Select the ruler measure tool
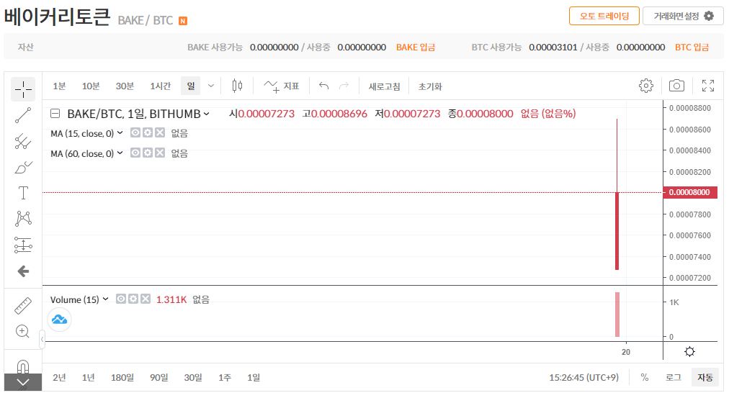 pos(23,306)
